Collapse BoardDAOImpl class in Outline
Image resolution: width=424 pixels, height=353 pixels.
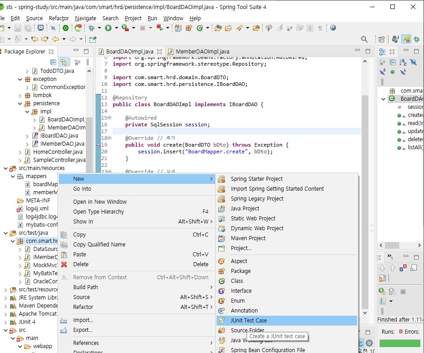click(383, 99)
